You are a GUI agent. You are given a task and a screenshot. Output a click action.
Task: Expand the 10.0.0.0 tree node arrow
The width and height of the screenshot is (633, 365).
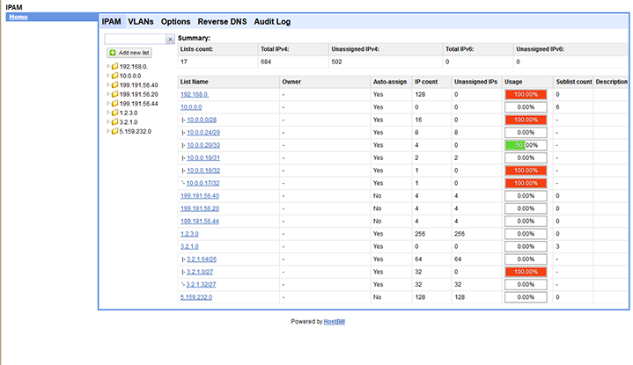coord(108,76)
